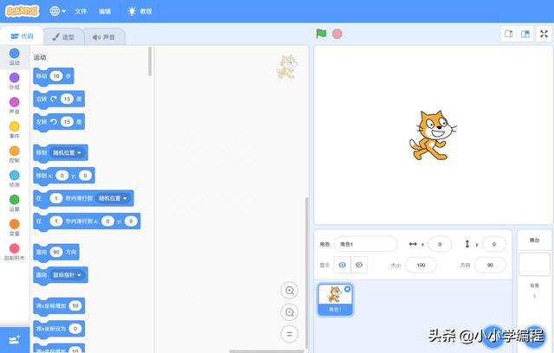554x353 pixels.
Task: Click the red stop button
Action: click(x=338, y=34)
